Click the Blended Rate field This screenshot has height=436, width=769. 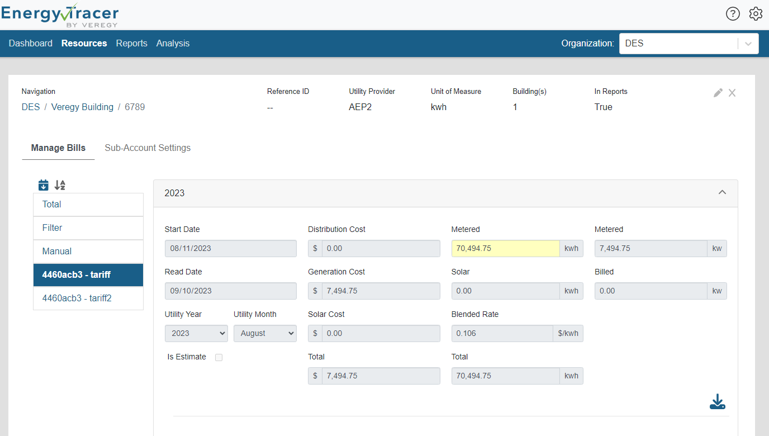point(502,333)
